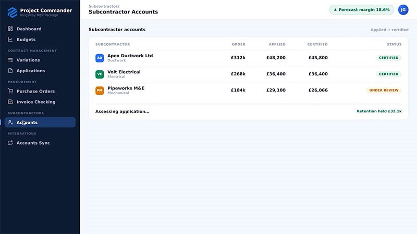The width and height of the screenshot is (417, 234).
Task: Select the Apex Ductwork Ltd name
Action: [130, 56]
